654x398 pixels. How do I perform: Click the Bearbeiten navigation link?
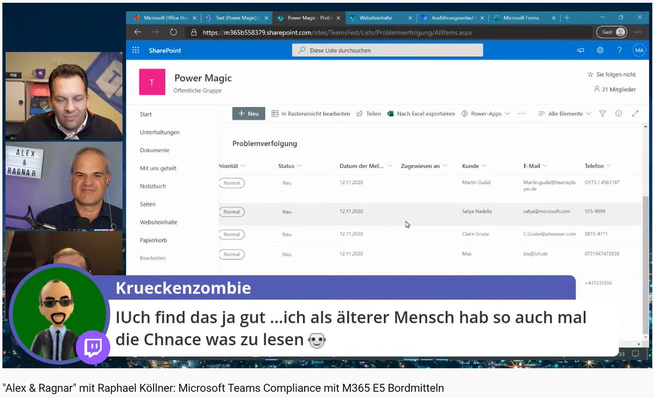click(153, 258)
